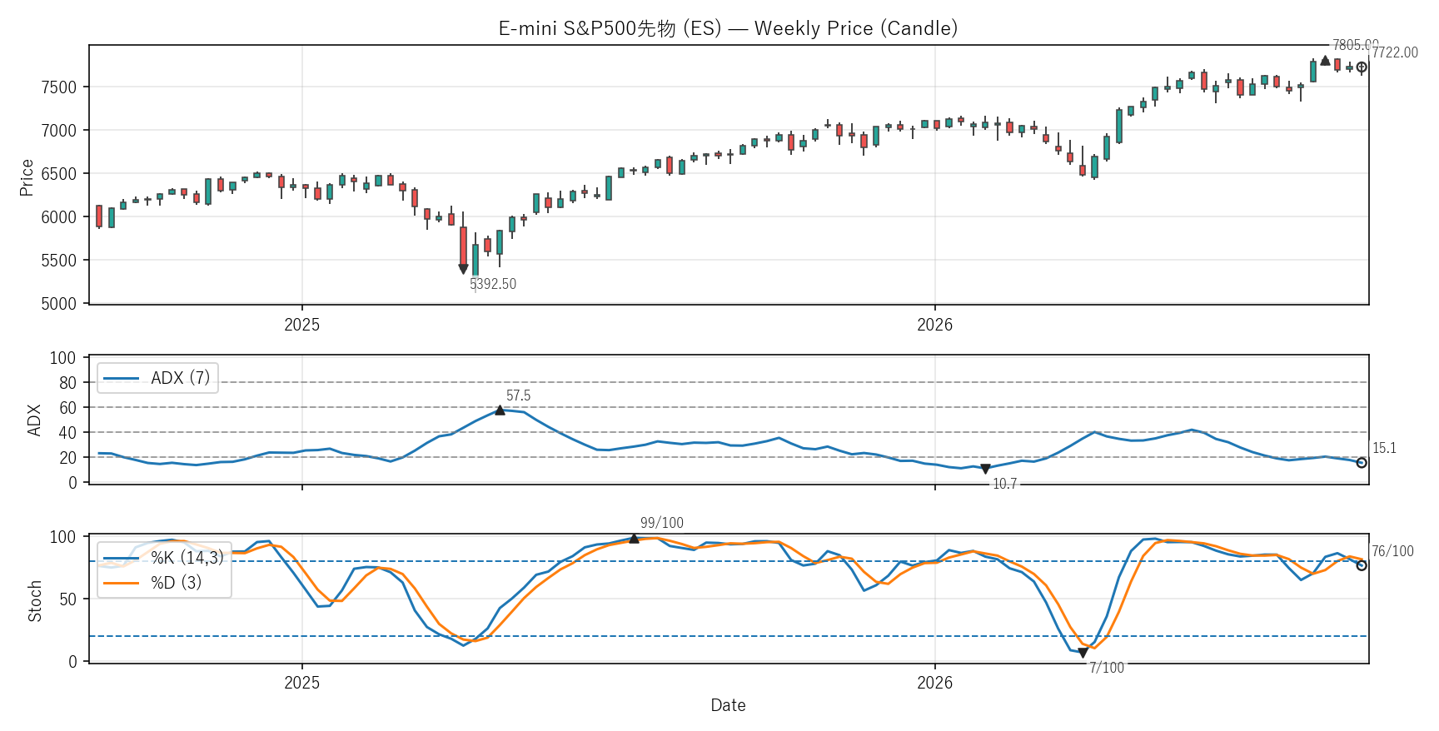Click the 5392.50 low price annotation

[493, 284]
